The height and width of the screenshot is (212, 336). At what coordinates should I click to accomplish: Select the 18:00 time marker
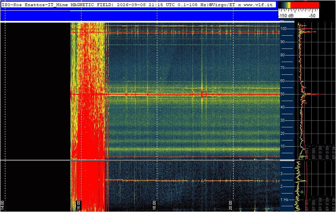click(154, 205)
